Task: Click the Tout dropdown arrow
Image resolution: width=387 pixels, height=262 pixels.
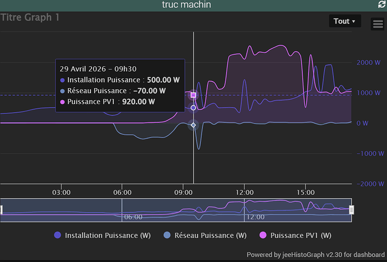Action: click(354, 21)
